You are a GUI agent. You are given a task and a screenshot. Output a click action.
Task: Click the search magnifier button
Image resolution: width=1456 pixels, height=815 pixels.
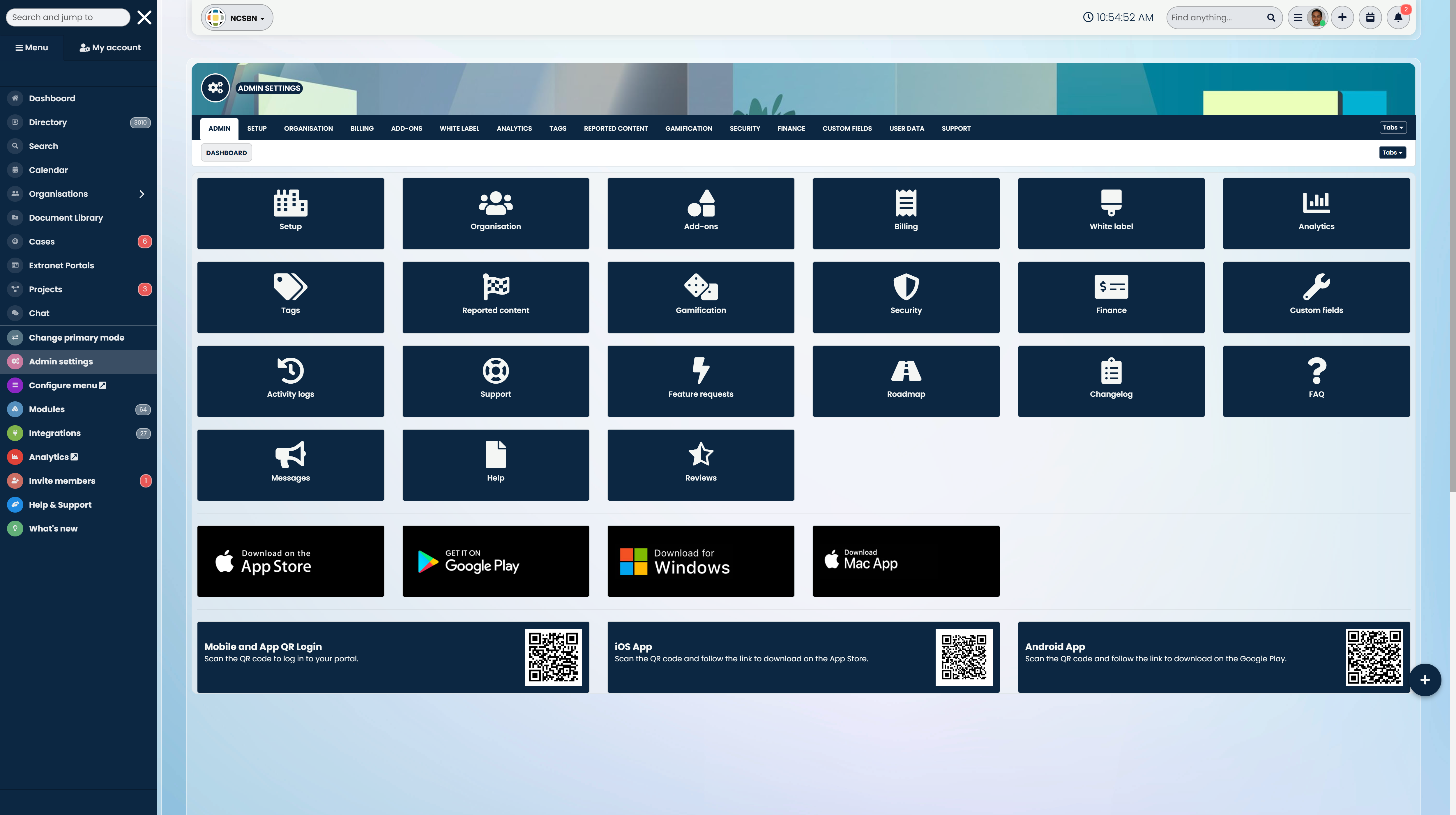click(1271, 17)
